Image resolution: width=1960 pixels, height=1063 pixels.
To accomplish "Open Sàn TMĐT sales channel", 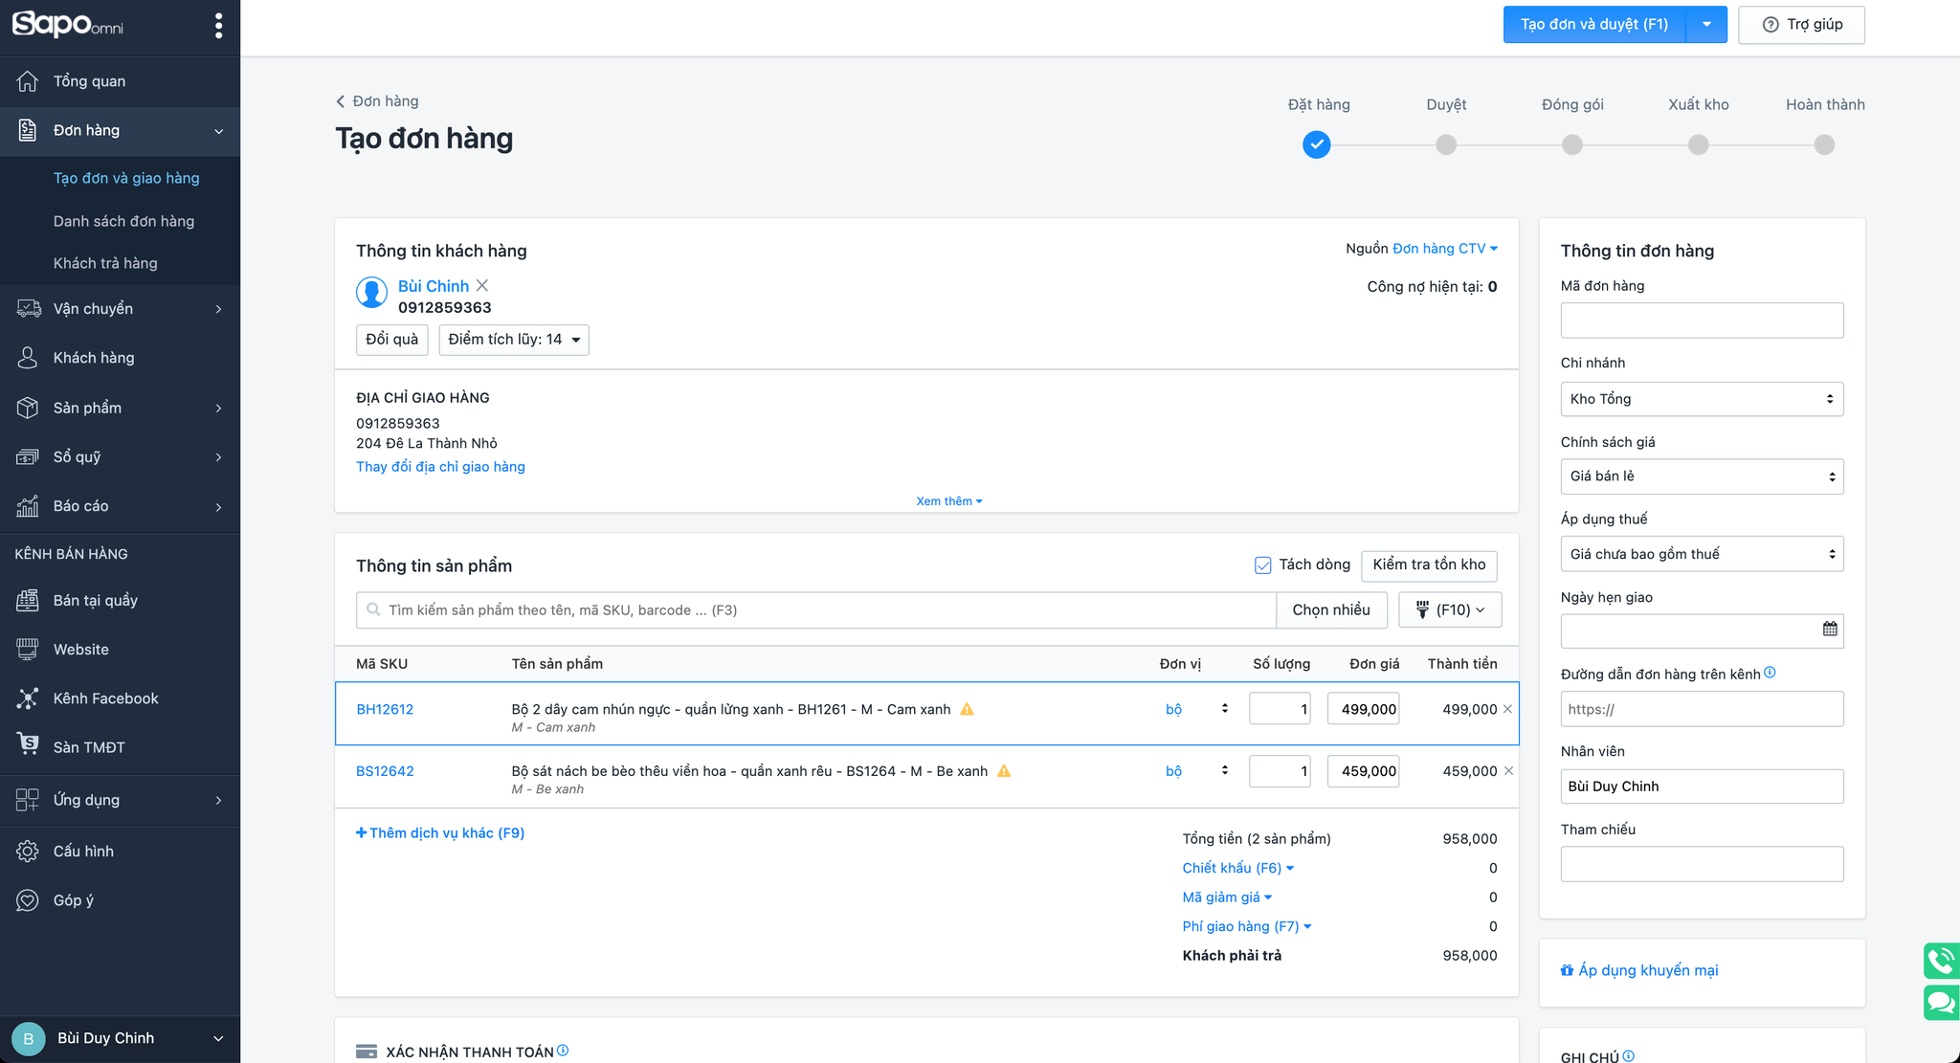I will (x=89, y=747).
